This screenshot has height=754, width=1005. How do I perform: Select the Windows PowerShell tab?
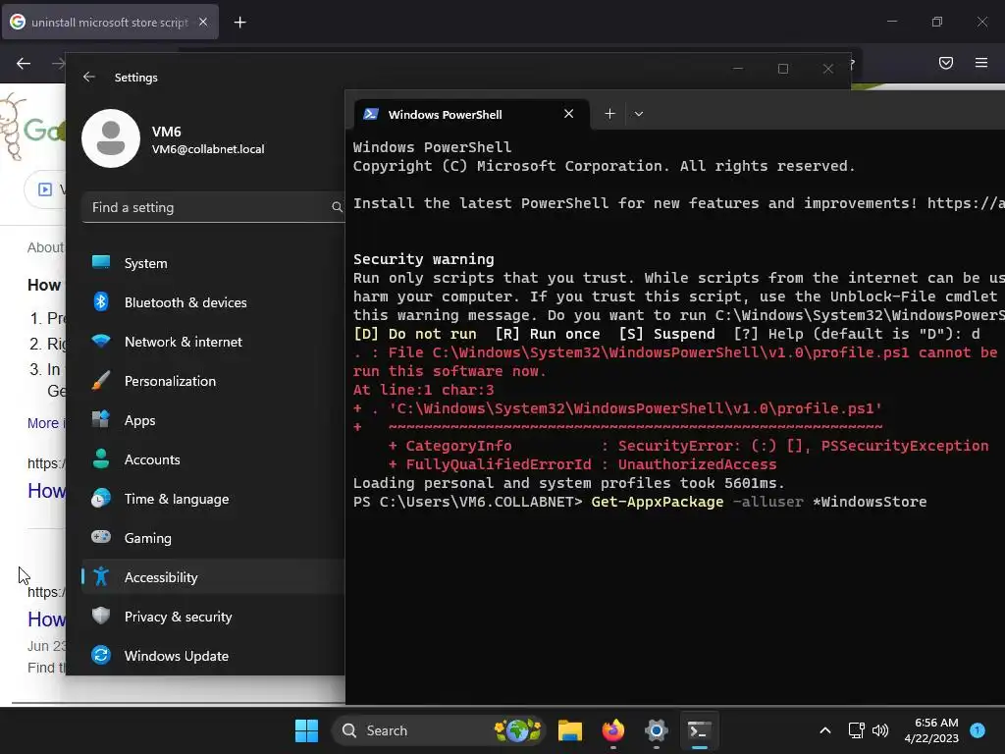pyautogui.click(x=472, y=114)
